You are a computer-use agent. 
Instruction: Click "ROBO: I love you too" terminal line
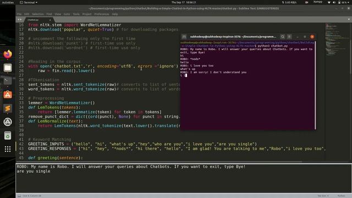[x=197, y=66]
